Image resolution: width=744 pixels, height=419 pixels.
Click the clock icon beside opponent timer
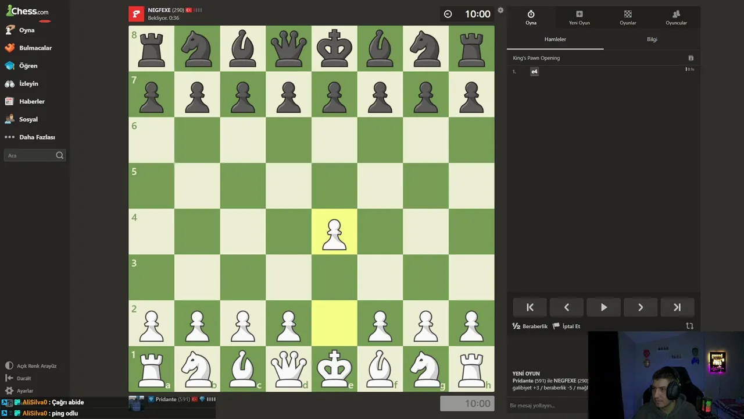tap(448, 14)
